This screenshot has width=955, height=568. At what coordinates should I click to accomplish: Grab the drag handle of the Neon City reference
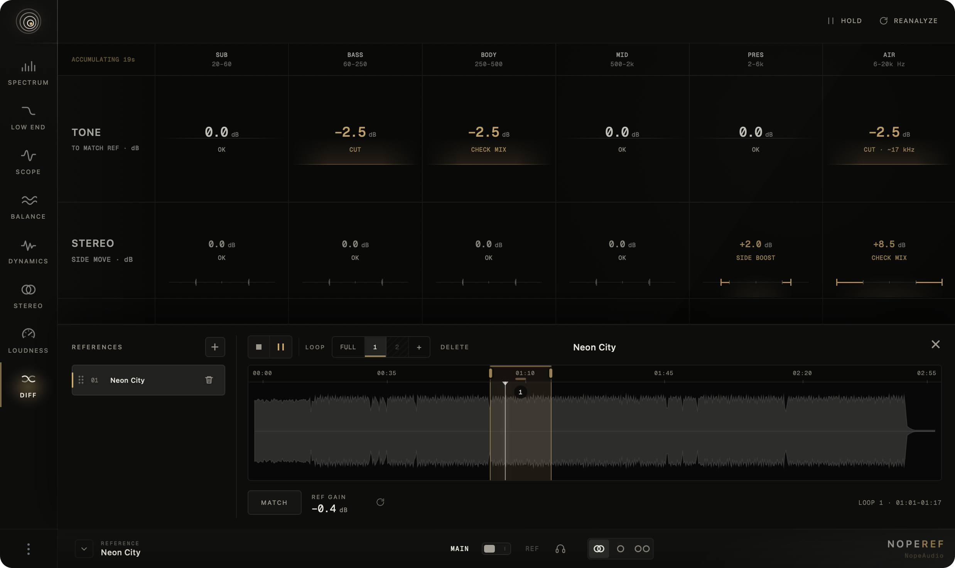click(81, 380)
